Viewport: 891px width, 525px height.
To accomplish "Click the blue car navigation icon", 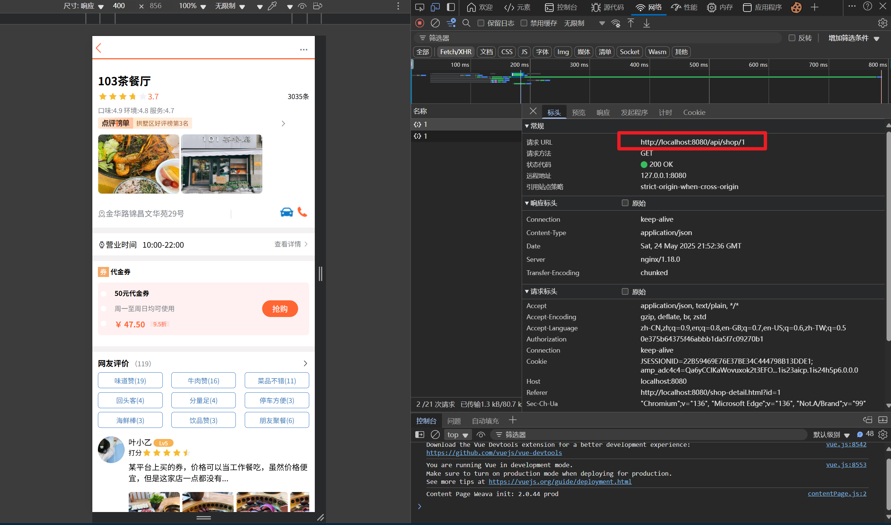I will (286, 212).
